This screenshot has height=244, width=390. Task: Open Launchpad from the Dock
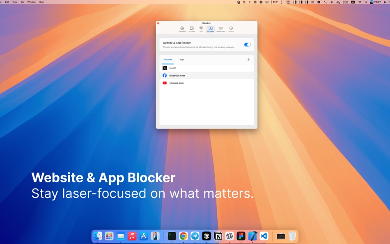[109, 236]
